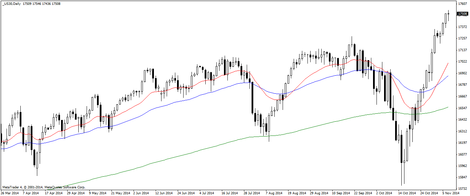This screenshot has height=196, width=470.
Task: Click the 21 May 2014 date label
Action: click(x=120, y=193)
